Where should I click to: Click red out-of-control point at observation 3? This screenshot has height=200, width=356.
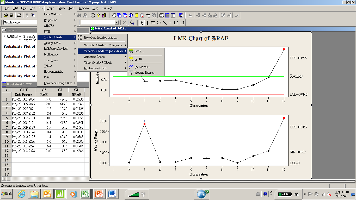[144, 124]
